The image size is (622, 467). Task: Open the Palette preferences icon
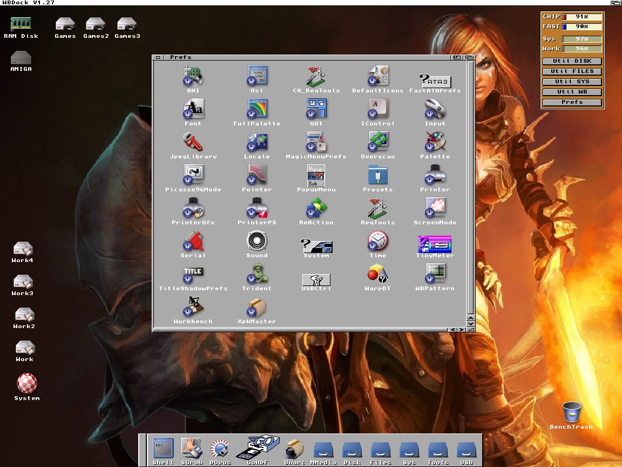click(x=435, y=142)
